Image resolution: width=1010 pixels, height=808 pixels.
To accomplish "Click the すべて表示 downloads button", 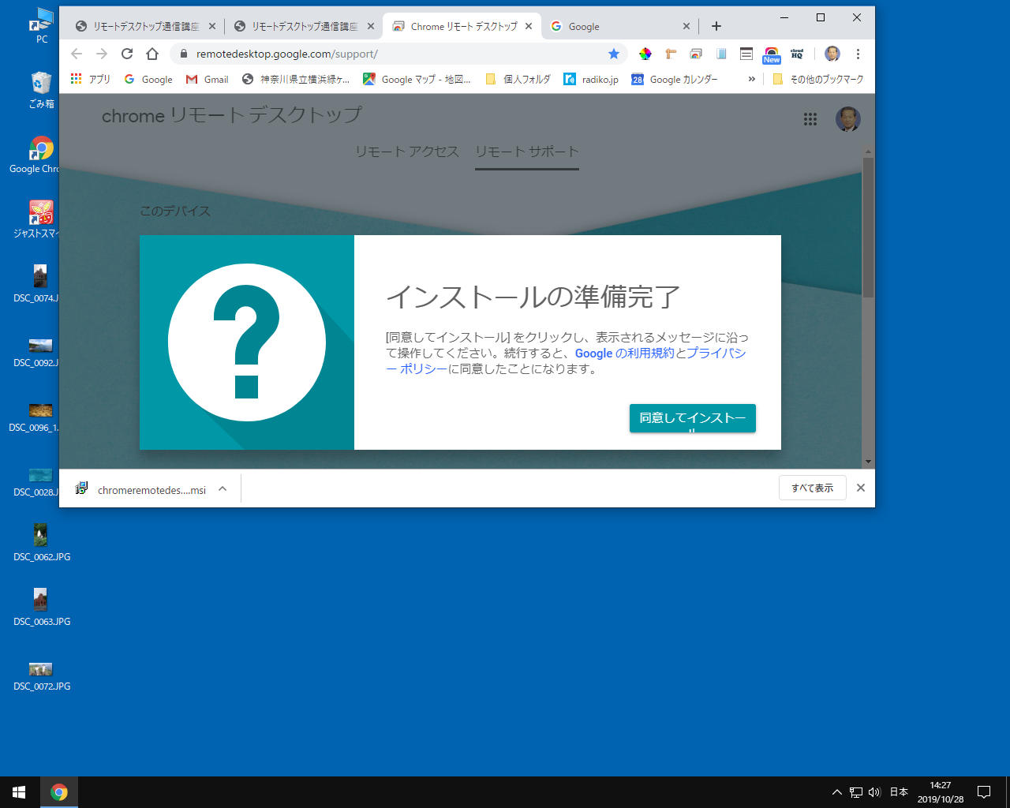I will [813, 488].
